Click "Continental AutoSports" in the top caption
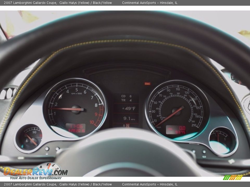The height and width of the screenshot is (187, 250). coord(139,3)
